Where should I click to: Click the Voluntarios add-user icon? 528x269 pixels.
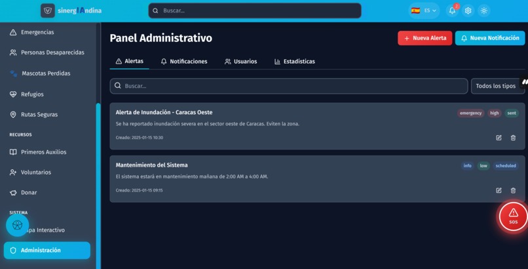coord(13,173)
